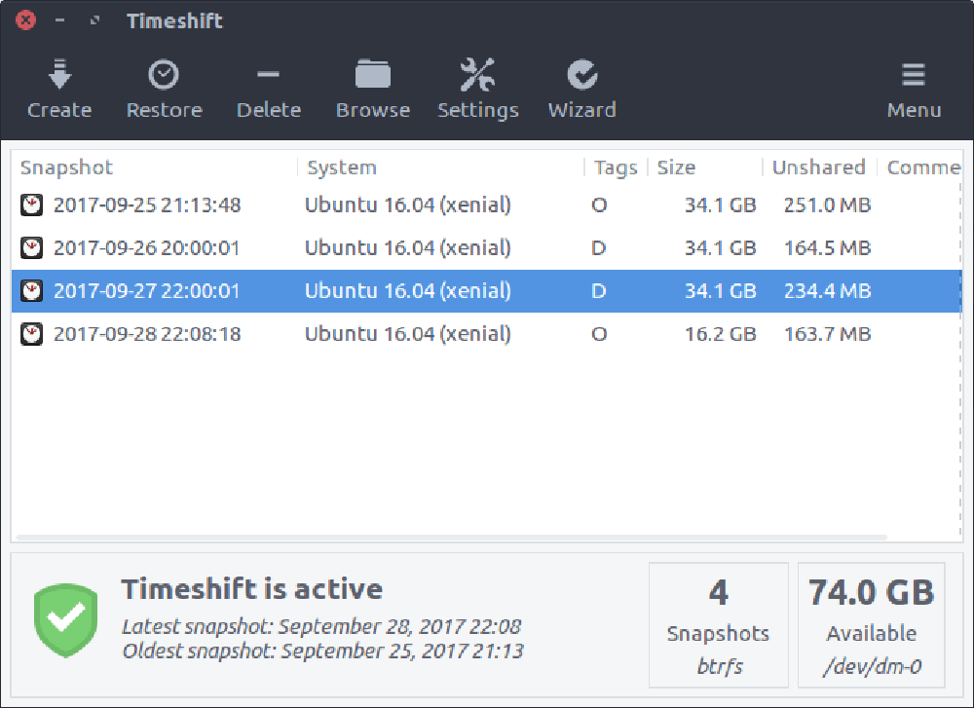This screenshot has width=974, height=708.
Task: Click the System column header
Action: tap(341, 168)
